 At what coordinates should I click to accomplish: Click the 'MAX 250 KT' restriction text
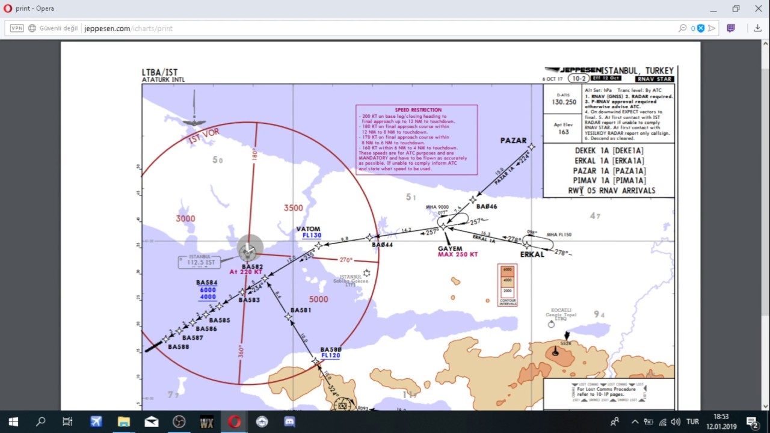pos(458,254)
